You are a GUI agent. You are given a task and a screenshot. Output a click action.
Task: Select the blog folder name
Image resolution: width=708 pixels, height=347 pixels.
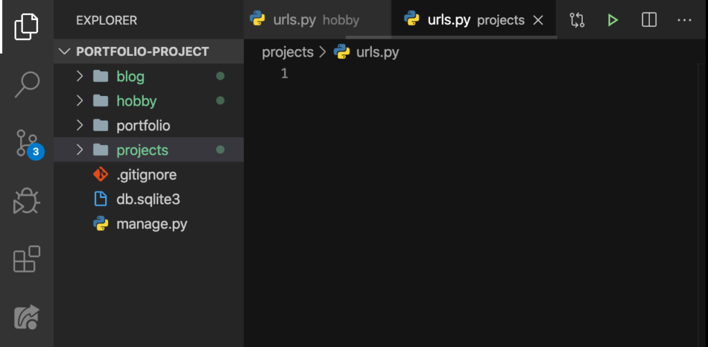click(x=131, y=77)
